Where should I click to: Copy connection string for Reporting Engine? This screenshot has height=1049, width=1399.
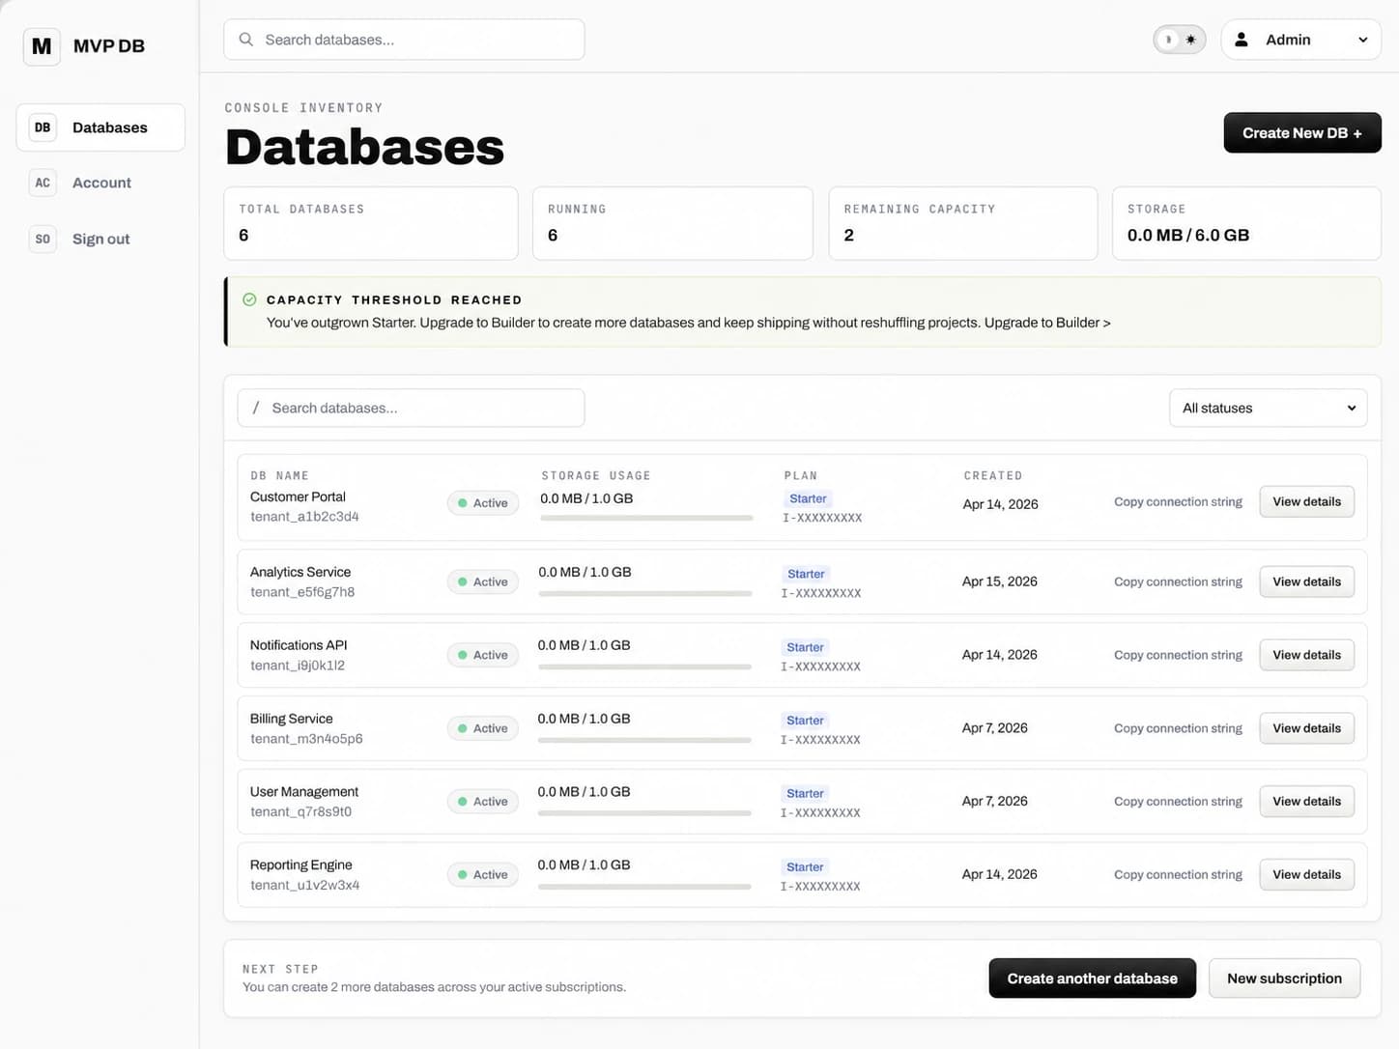click(x=1178, y=874)
